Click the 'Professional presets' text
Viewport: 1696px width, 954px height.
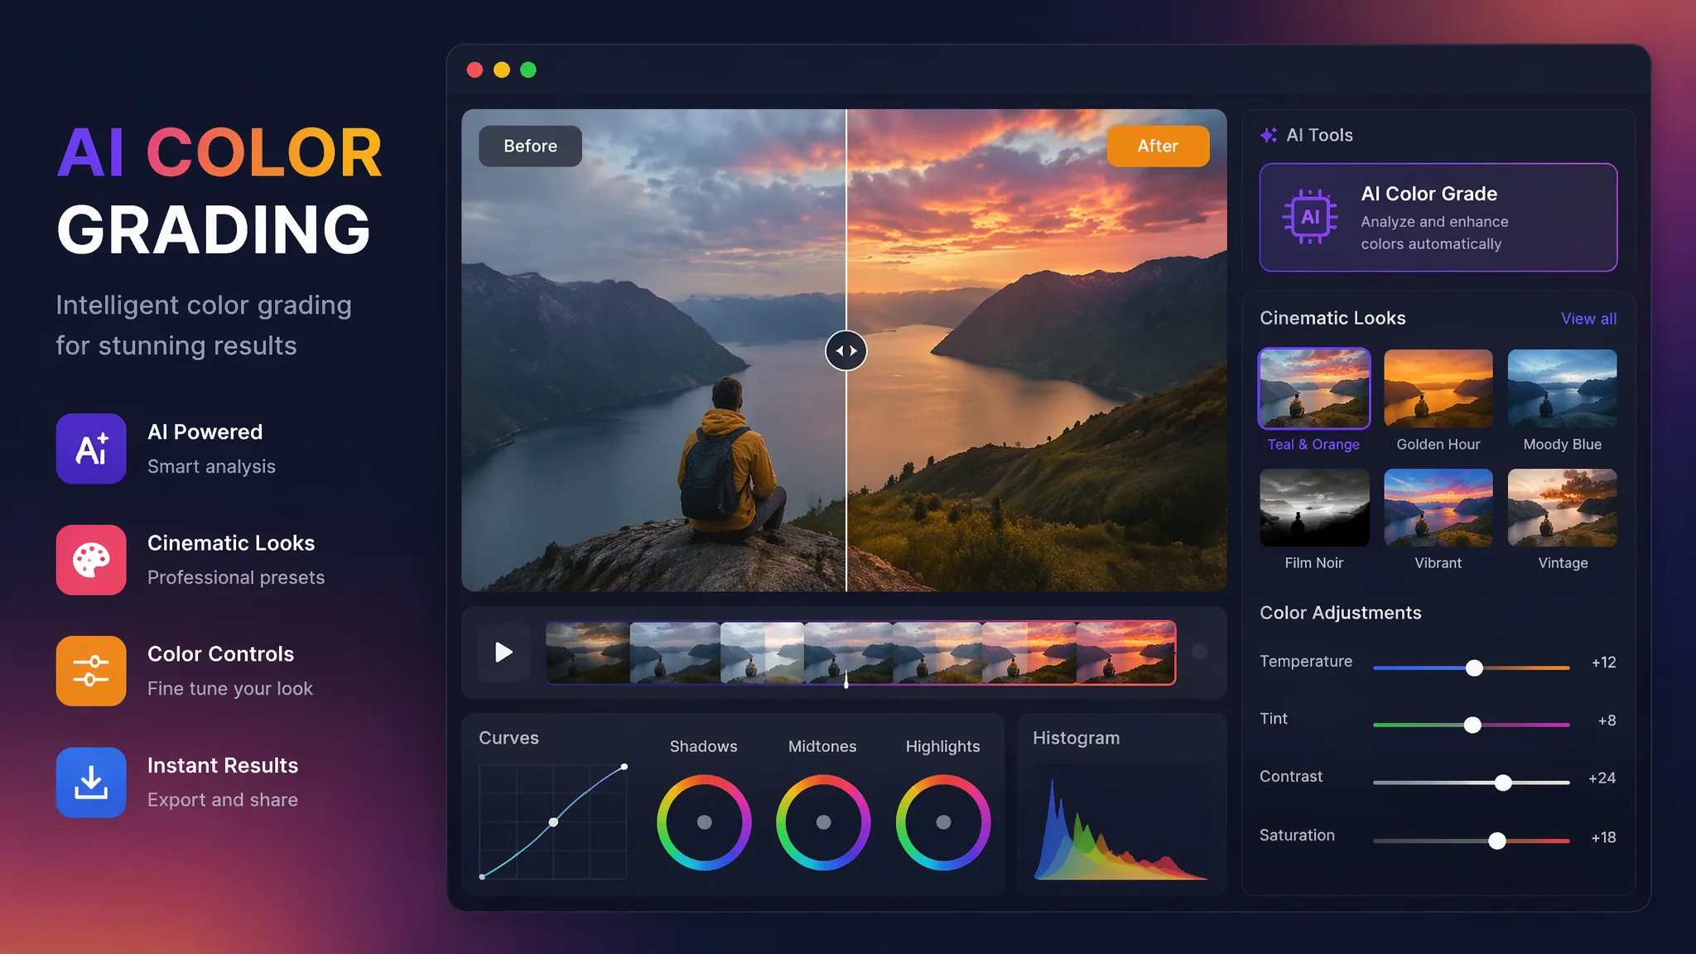click(236, 577)
